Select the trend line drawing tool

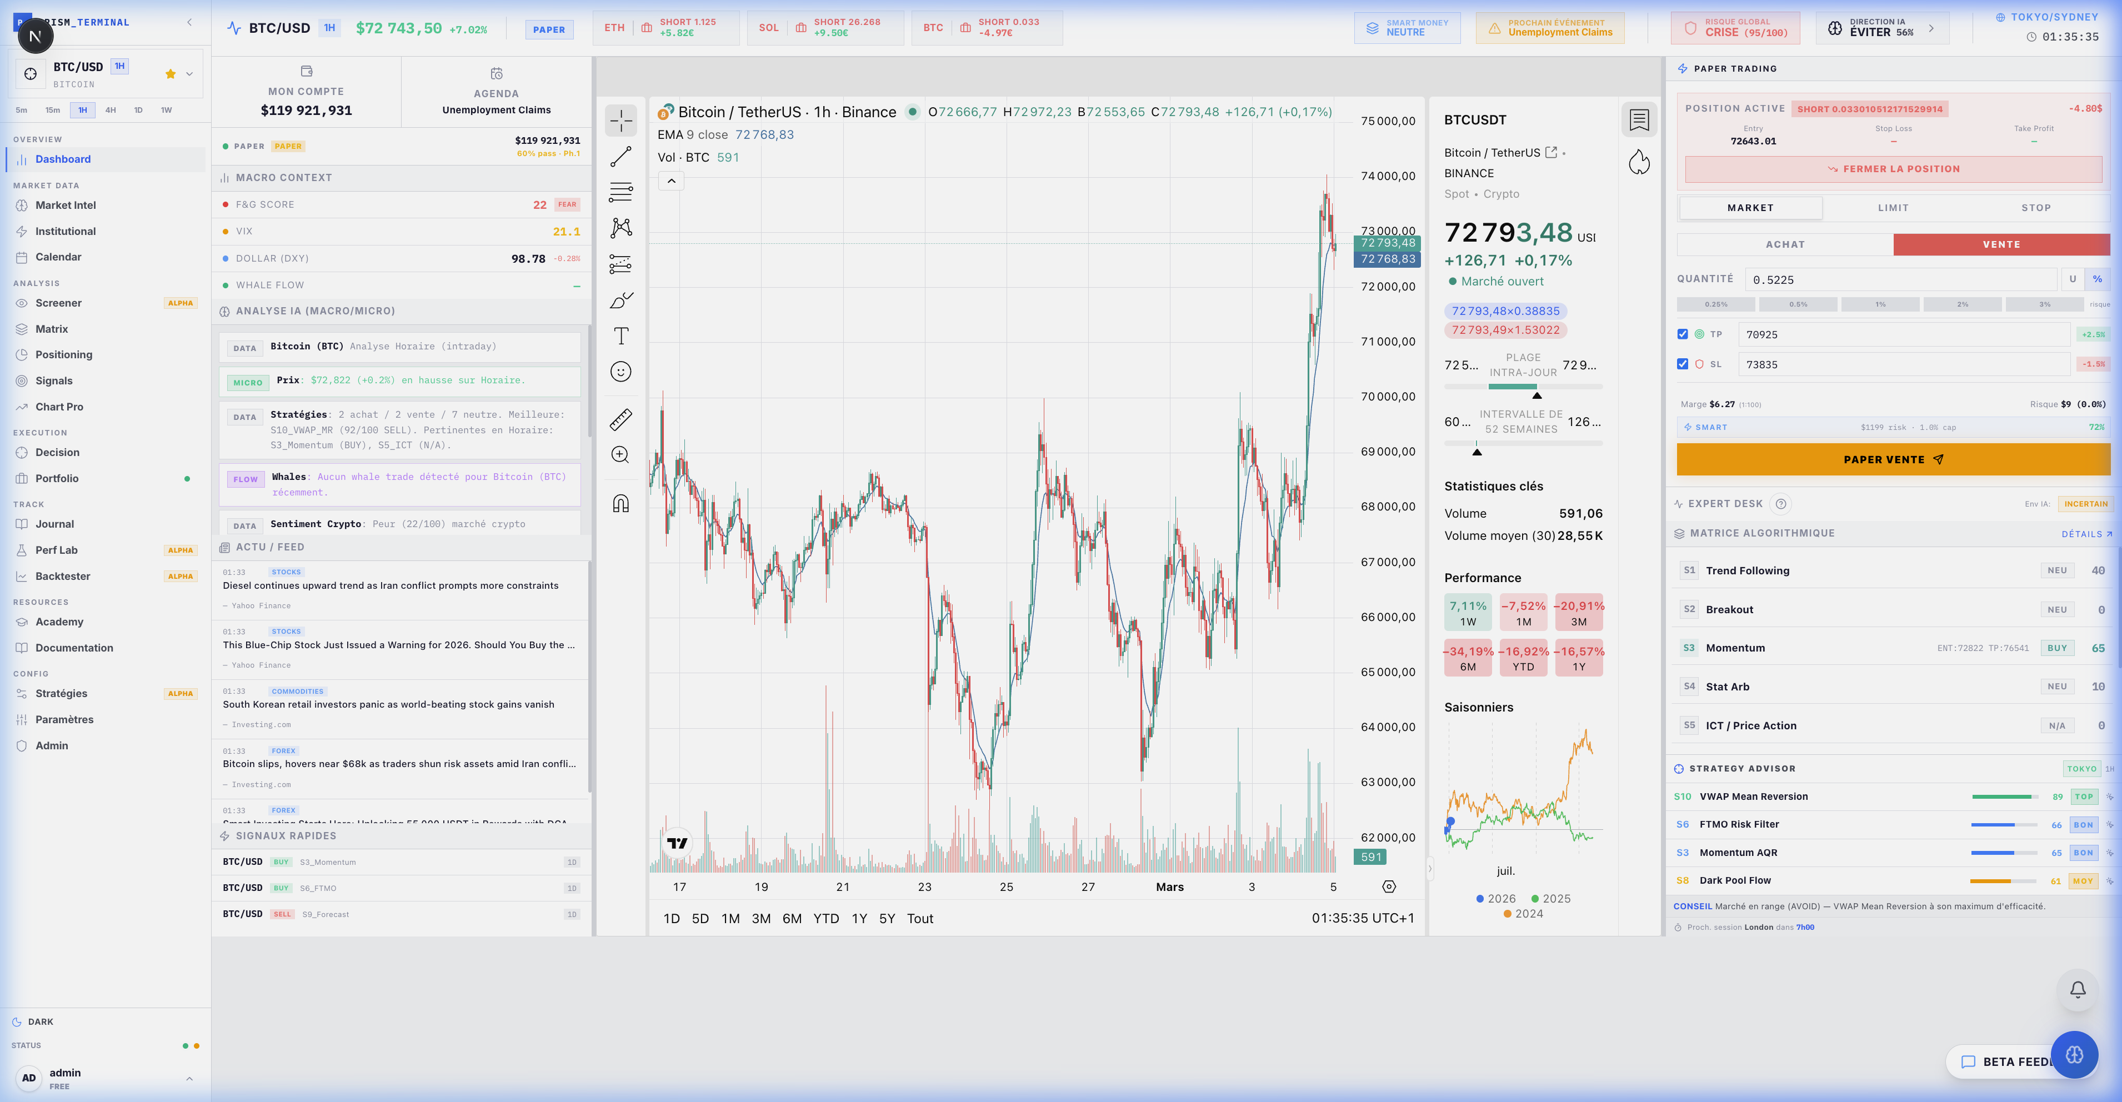click(x=621, y=157)
